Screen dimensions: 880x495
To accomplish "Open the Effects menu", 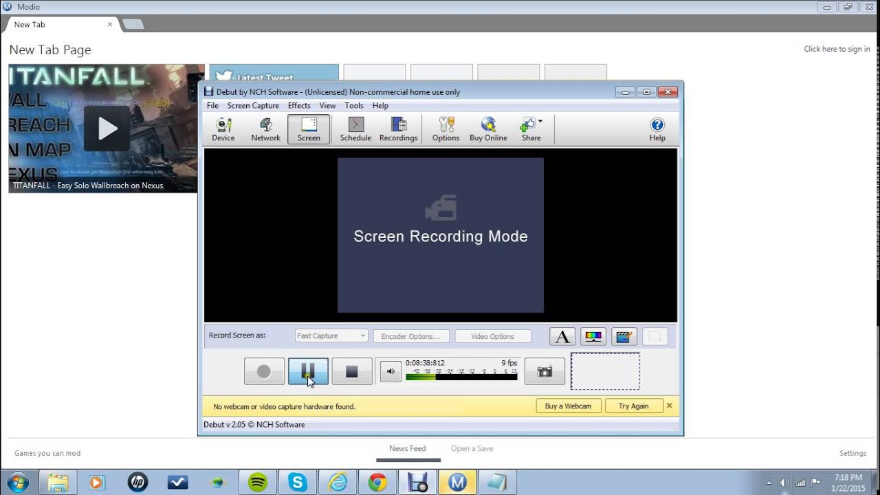I will pos(299,106).
